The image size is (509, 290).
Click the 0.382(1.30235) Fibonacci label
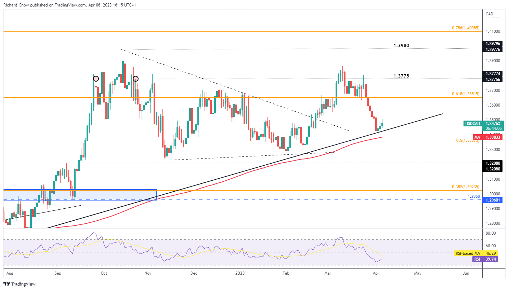[466, 187]
